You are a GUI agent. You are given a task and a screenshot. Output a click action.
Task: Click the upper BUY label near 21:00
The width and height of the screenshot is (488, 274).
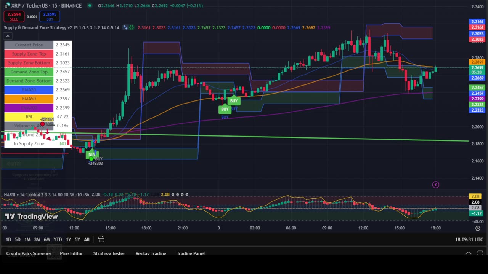click(234, 101)
